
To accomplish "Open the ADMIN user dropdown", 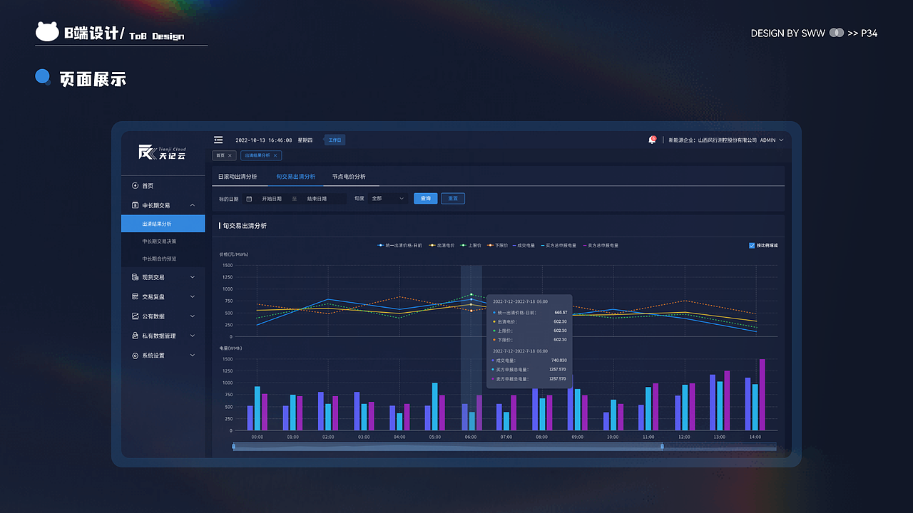I will (772, 140).
